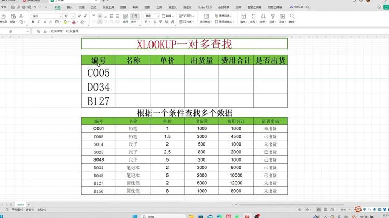Click the Cut scissors icon
This screenshot has height=218, width=389.
tap(21, 16)
